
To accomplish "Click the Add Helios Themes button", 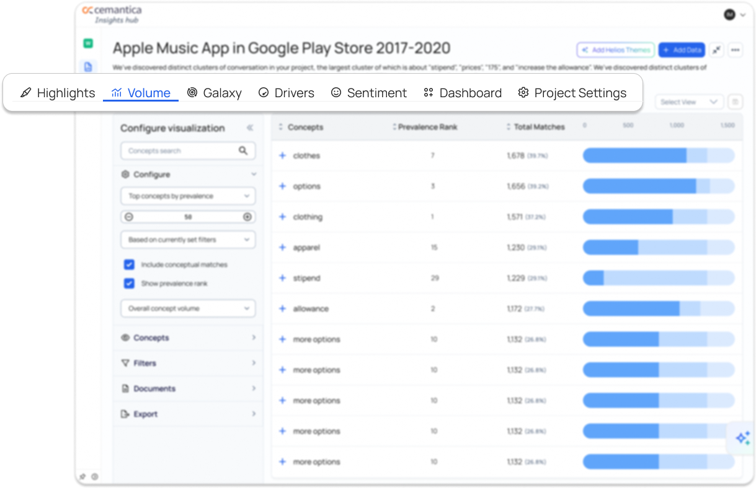I will [615, 50].
